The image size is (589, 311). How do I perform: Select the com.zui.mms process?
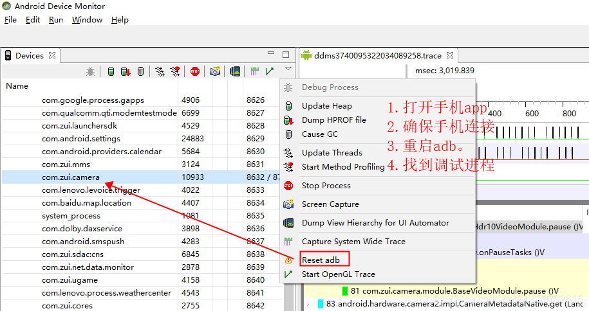coord(66,164)
